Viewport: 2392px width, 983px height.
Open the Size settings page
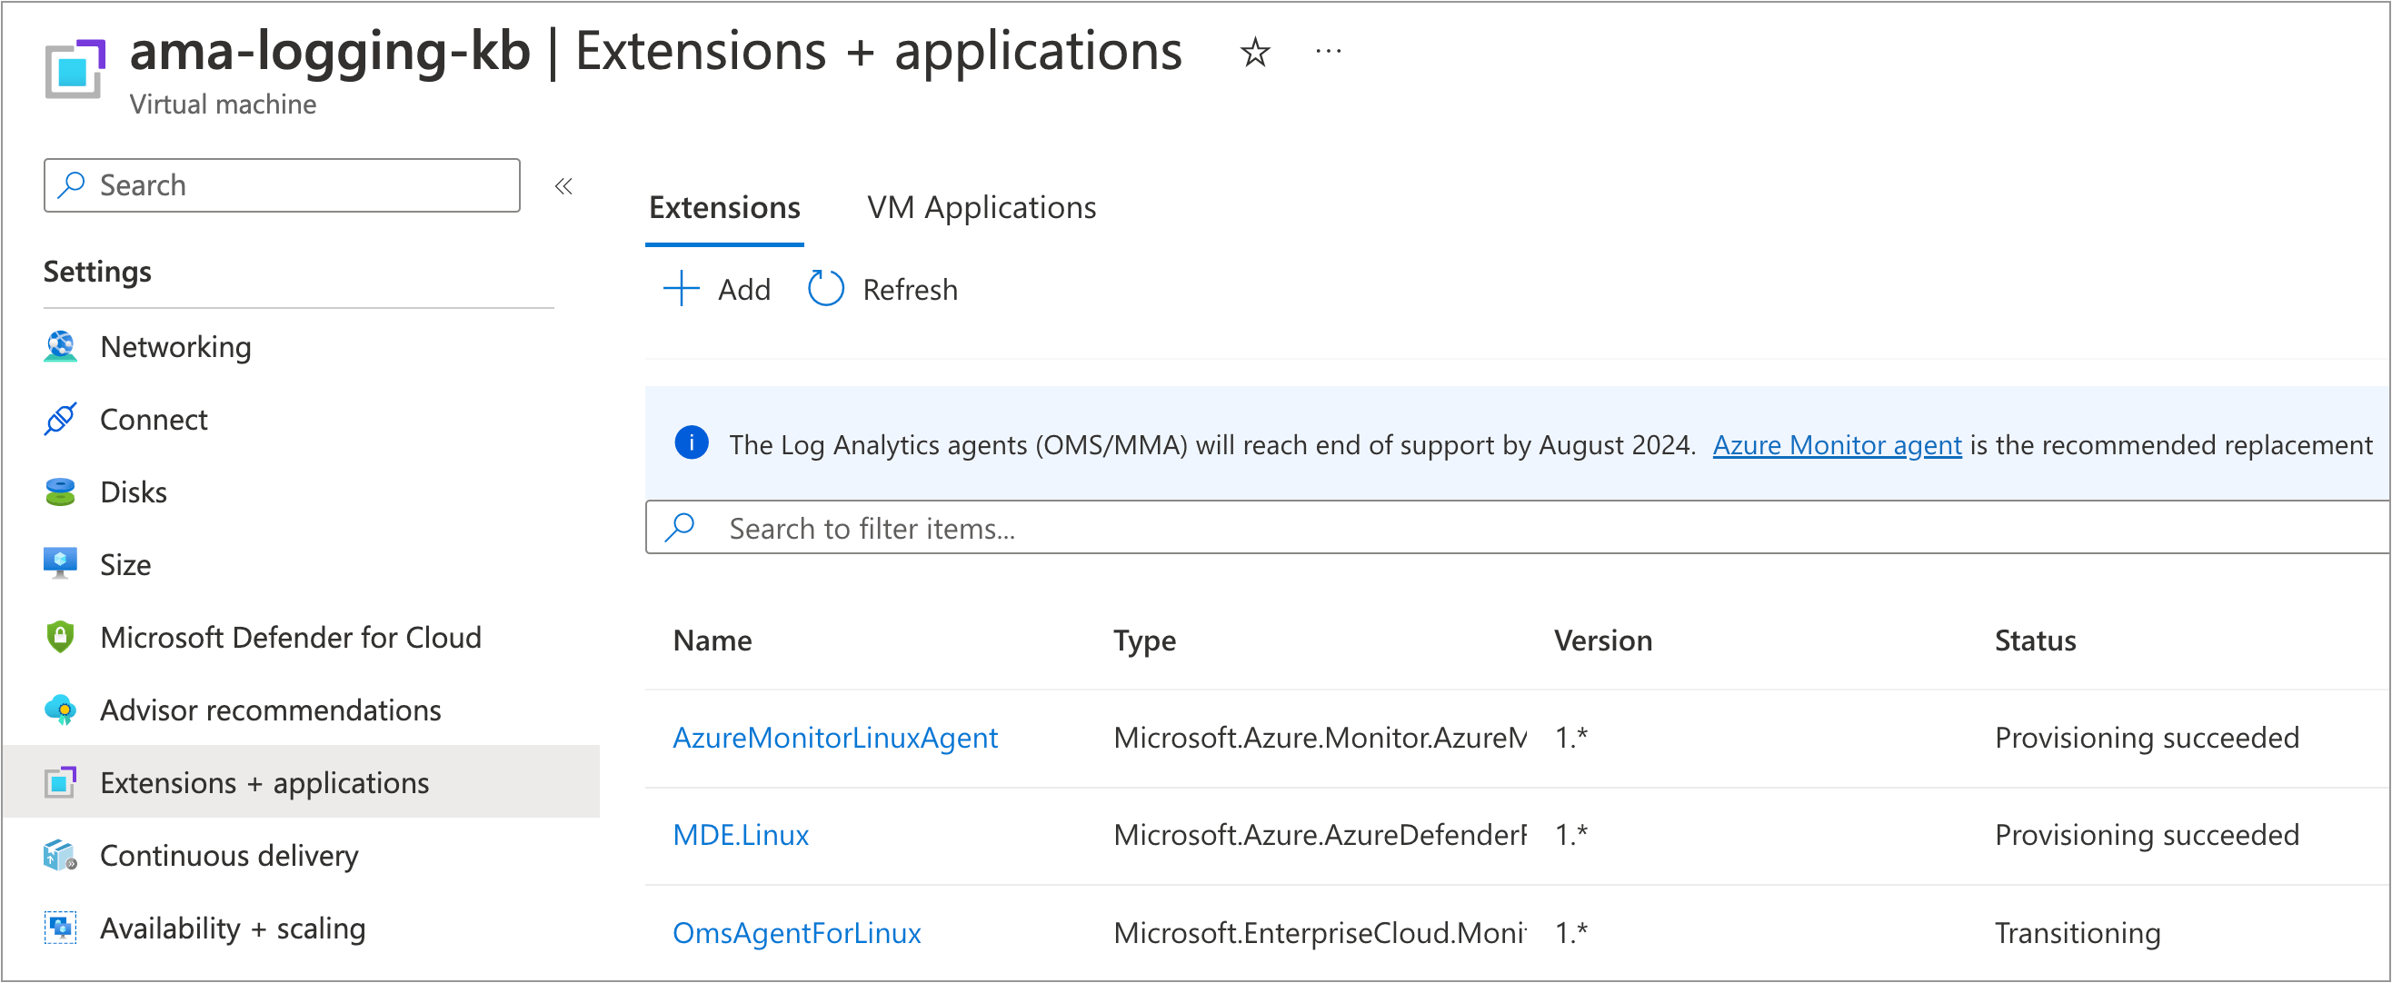125,563
